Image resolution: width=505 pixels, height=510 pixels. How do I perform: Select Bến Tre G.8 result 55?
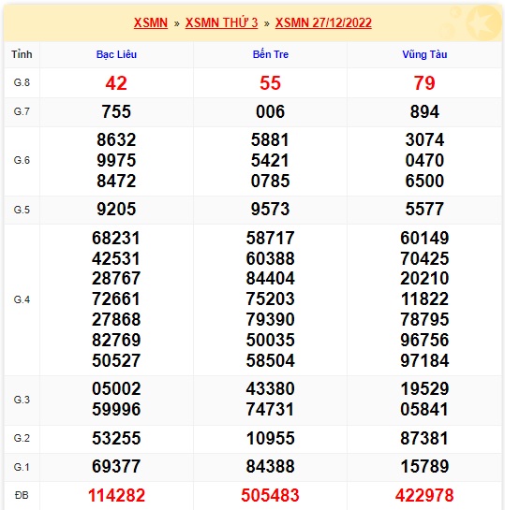tap(270, 83)
